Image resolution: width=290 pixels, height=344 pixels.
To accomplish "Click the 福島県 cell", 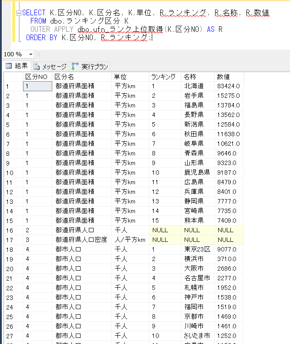I will [198, 105].
